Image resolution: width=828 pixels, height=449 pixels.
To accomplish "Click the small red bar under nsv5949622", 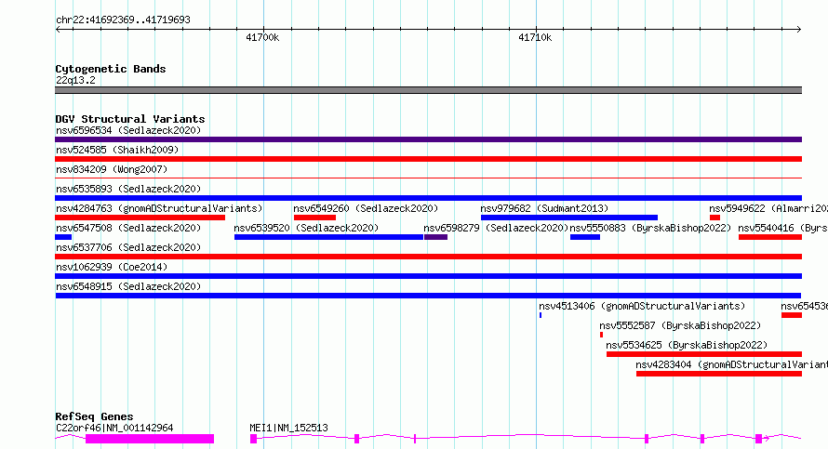I will pos(715,218).
